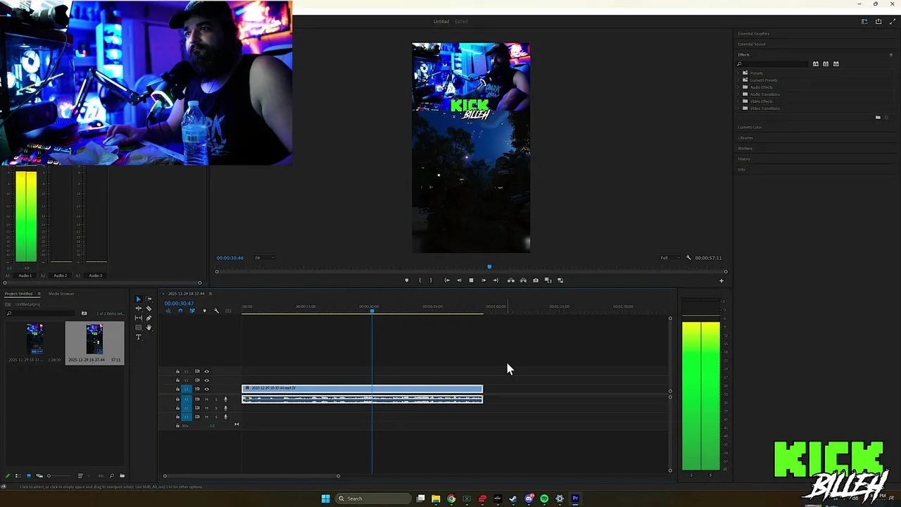
Task: Select the Type tool
Action: tap(139, 337)
